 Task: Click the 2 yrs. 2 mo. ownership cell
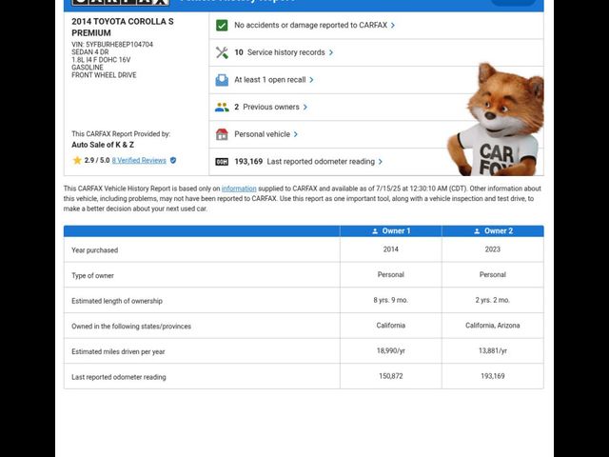493,300
